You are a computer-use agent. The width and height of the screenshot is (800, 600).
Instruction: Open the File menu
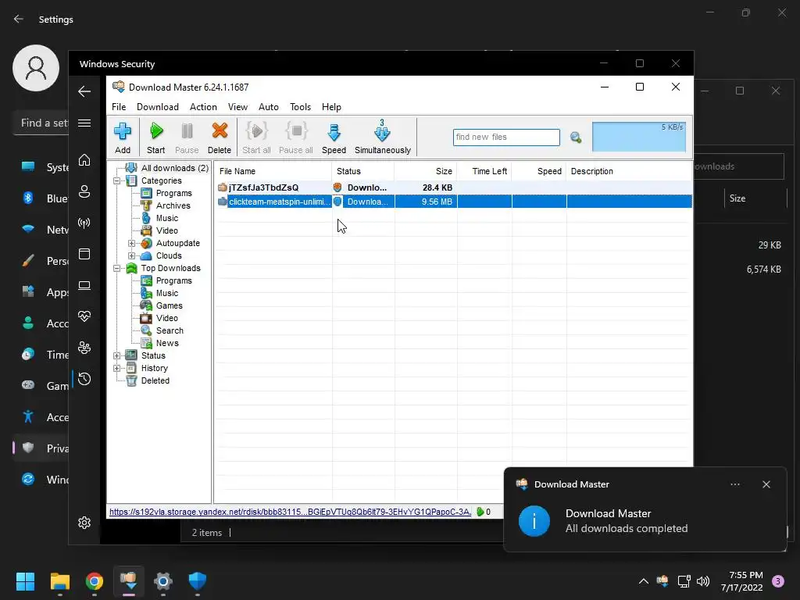(x=119, y=106)
